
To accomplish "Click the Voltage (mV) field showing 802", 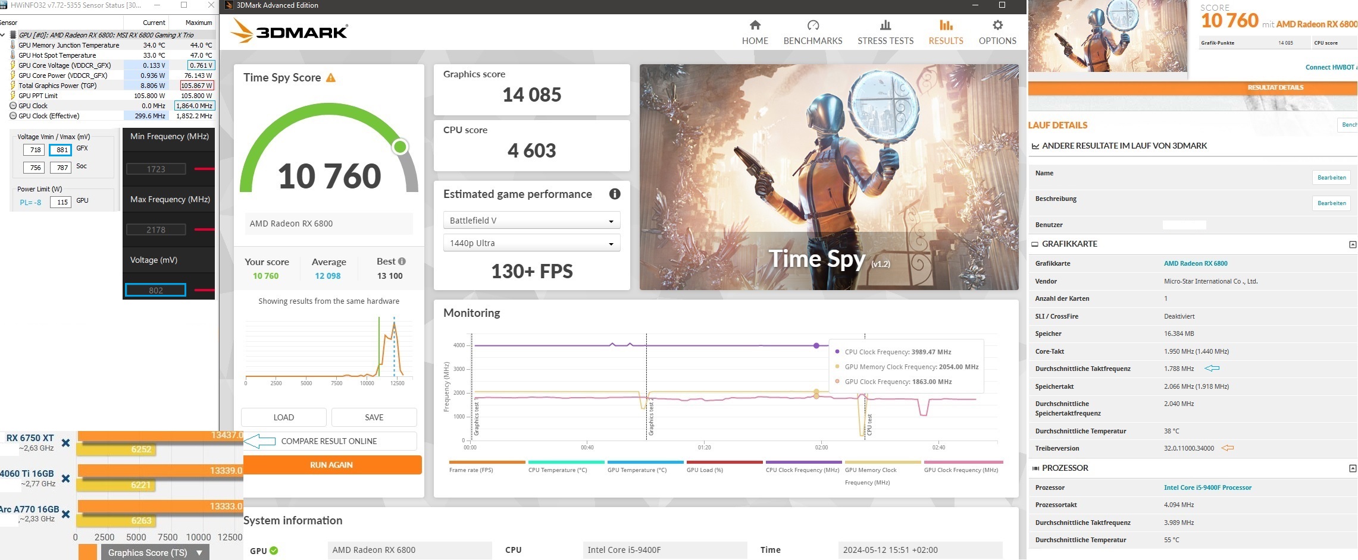I will [156, 290].
